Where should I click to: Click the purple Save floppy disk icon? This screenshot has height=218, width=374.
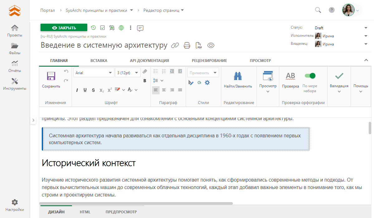51,77
